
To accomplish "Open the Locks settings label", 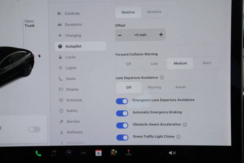I will pos(71,57).
